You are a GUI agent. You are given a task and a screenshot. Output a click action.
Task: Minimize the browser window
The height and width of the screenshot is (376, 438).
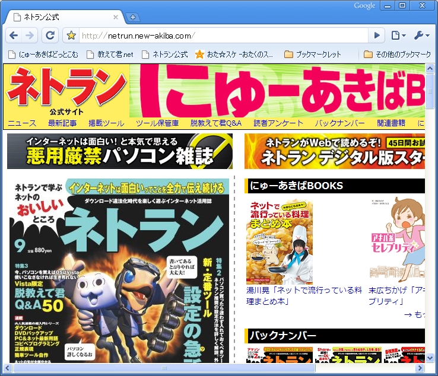coord(388,5)
